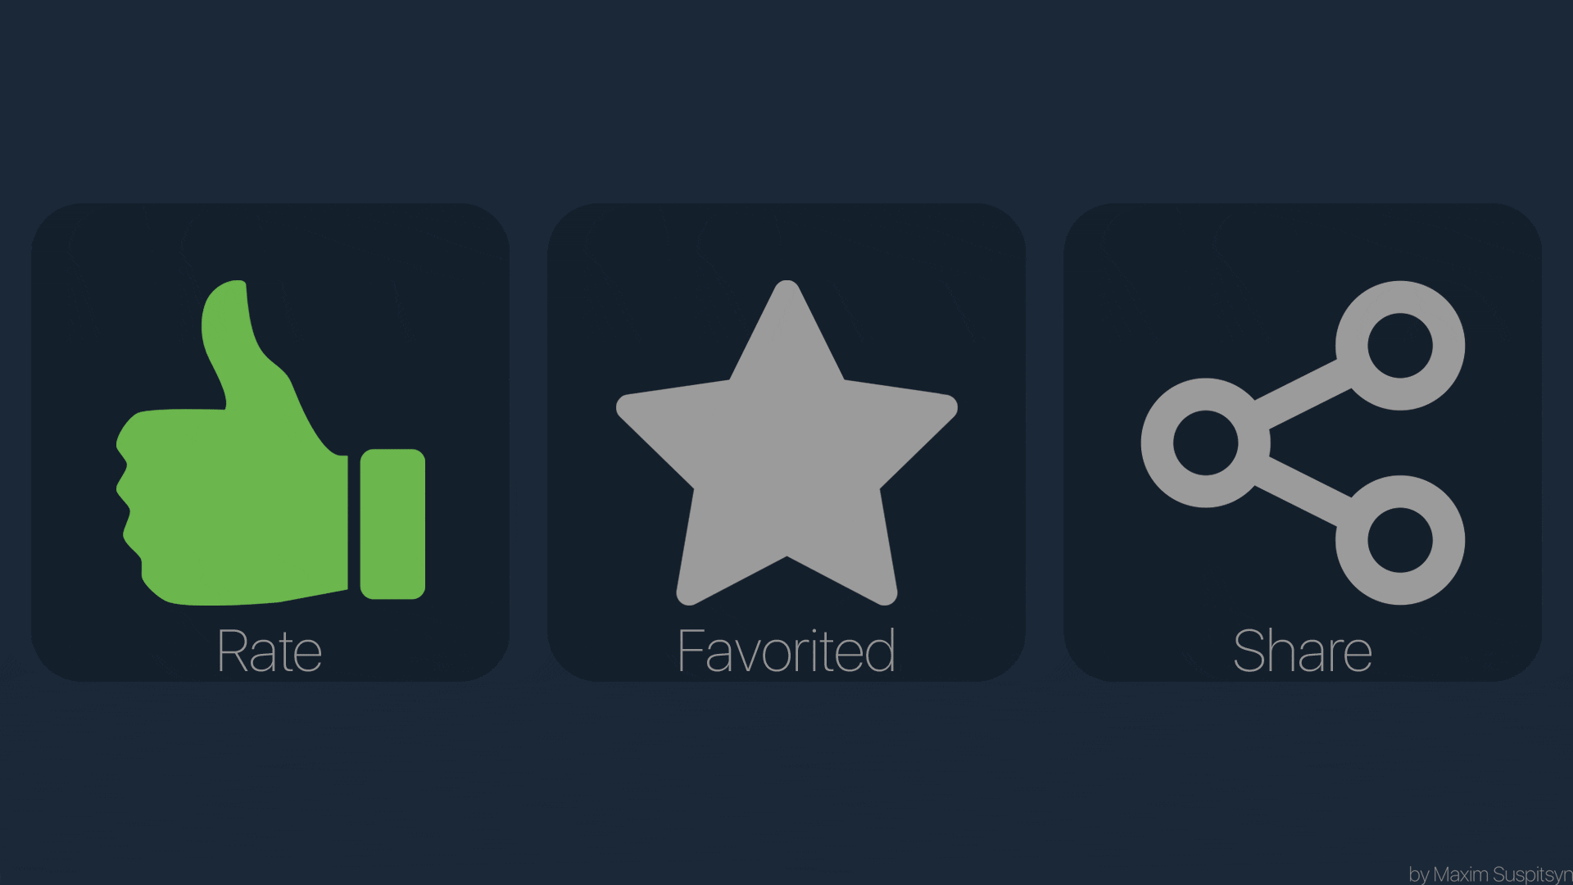This screenshot has width=1573, height=885.
Task: Click the "by Maxim Suspitsyn" credit text
Action: click(1490, 874)
